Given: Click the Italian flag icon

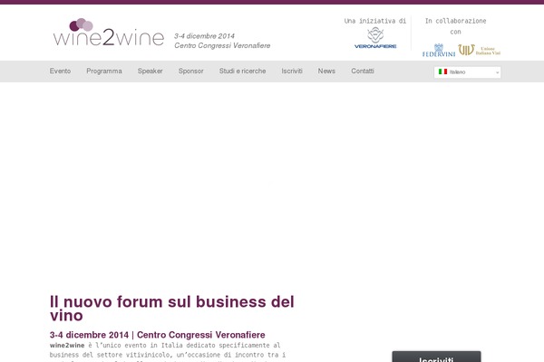Looking at the screenshot, I should [442, 71].
